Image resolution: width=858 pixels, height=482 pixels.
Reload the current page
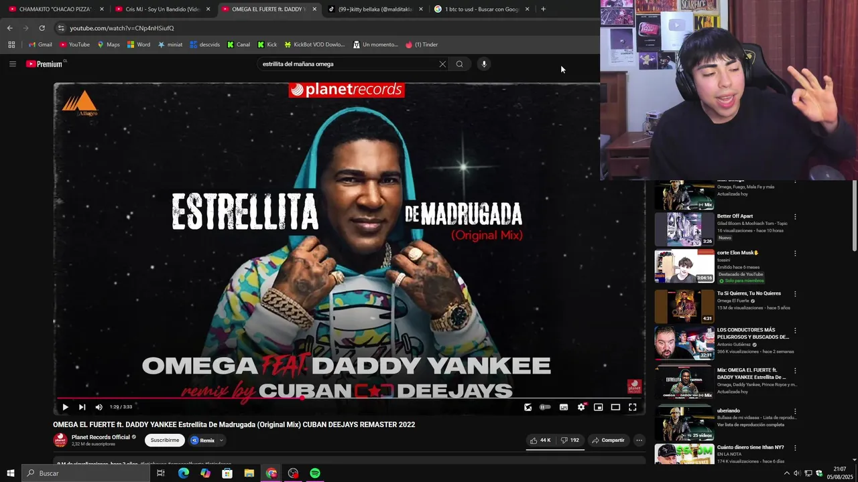tap(42, 28)
